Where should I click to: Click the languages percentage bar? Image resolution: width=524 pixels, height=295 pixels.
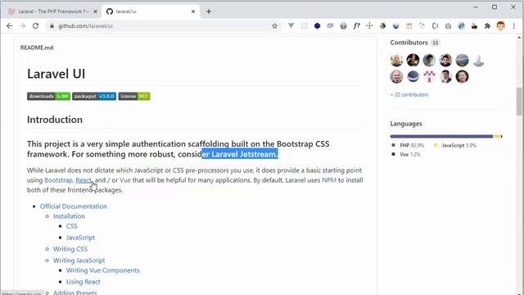(x=446, y=137)
